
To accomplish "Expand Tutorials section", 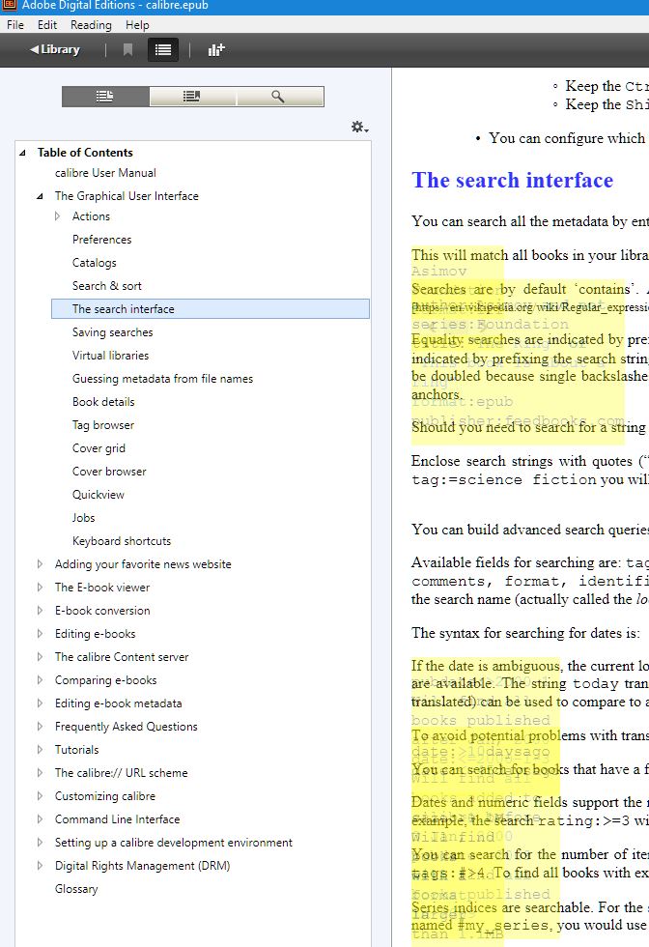I will coord(40,750).
